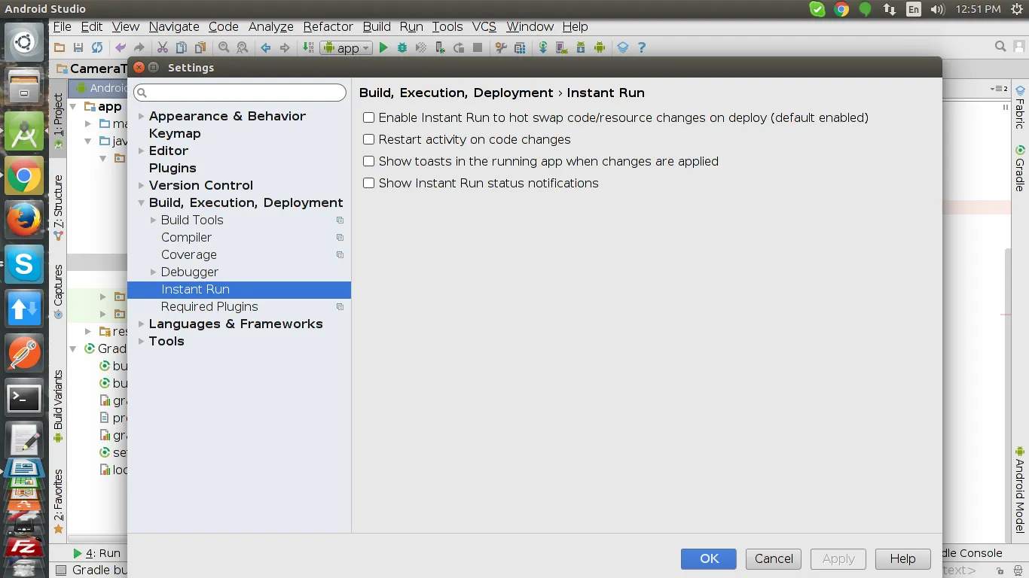This screenshot has width=1029, height=578.
Task: Open the Navigate menu
Action: pyautogui.click(x=174, y=26)
